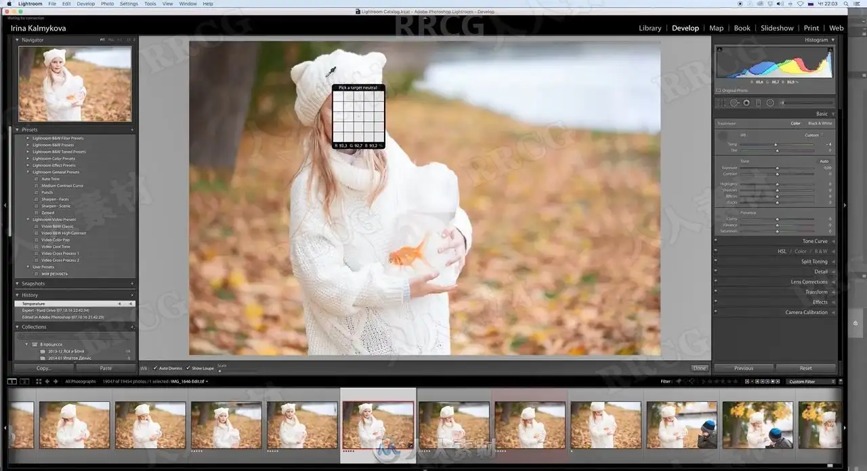Toggle shadow clipping indicator in histogram
Viewport: 867px width, 471px height.
pyautogui.click(x=719, y=49)
